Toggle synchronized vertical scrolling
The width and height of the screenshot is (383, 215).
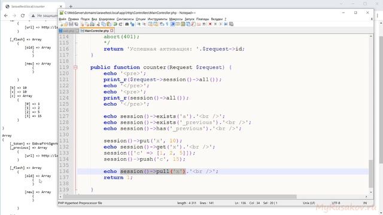150,24
